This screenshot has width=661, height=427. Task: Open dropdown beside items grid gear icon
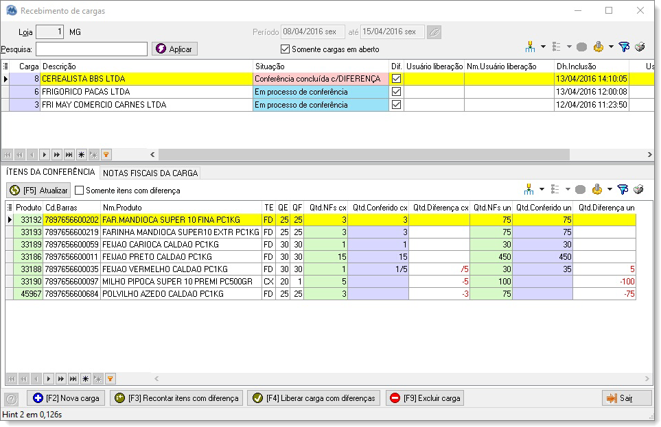(610, 189)
